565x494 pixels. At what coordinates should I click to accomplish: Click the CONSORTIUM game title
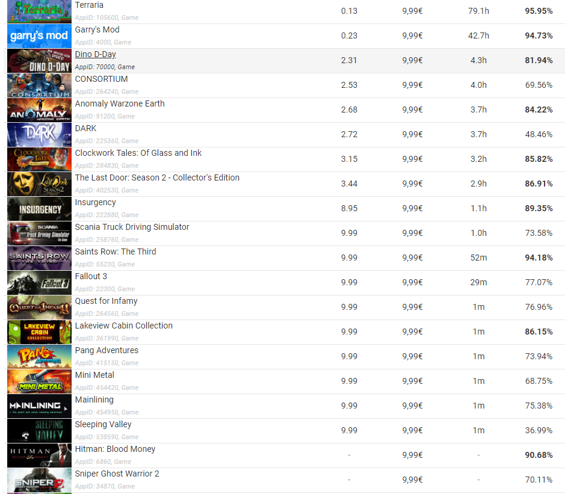pyautogui.click(x=101, y=79)
